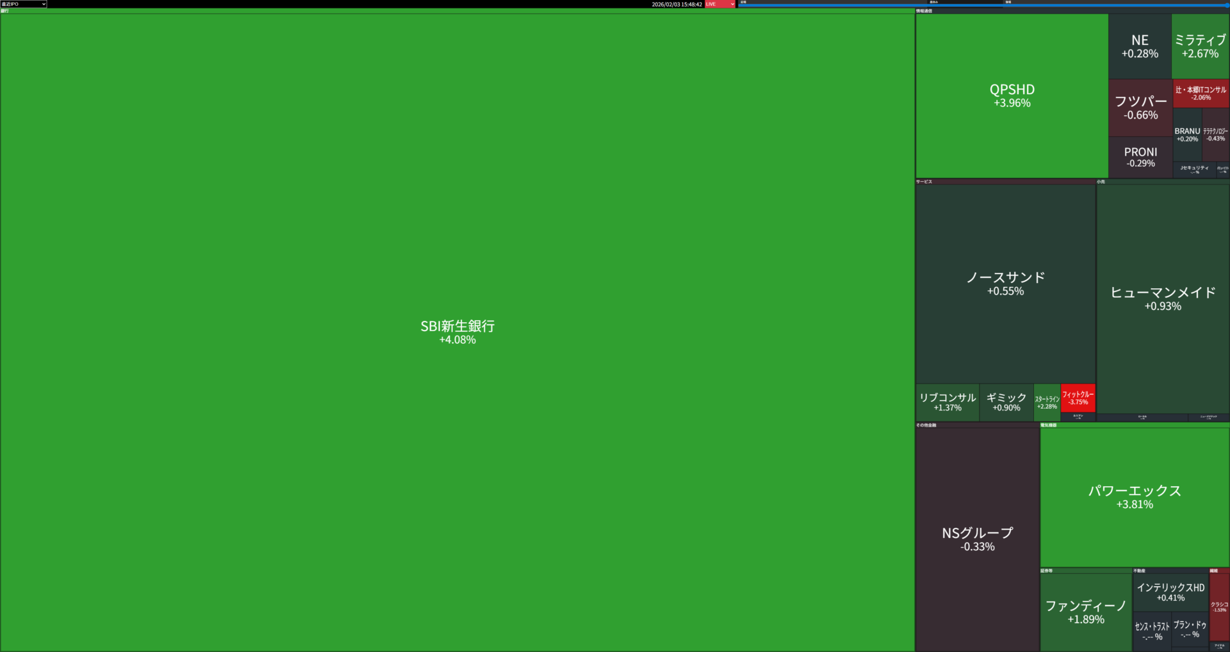
Task: Open the PRONI -0.29% tile
Action: (x=1140, y=157)
